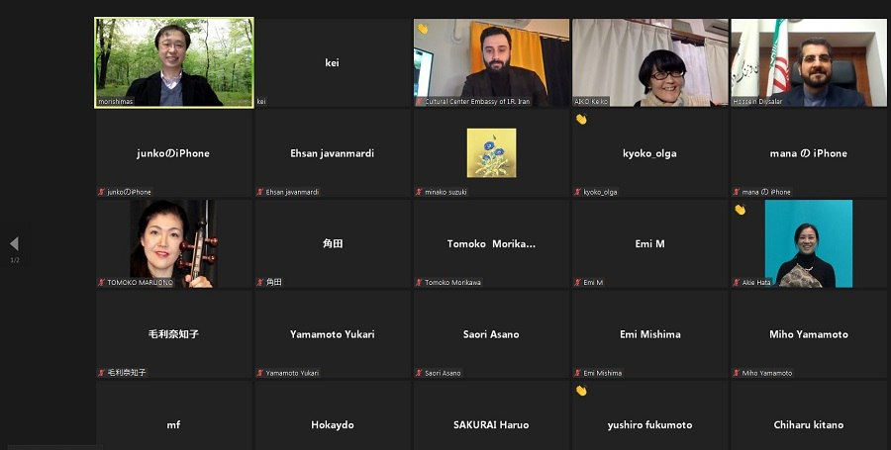Select the TOMOKO MARUONO video tile
Viewport: 891px width, 450px height.
173,243
